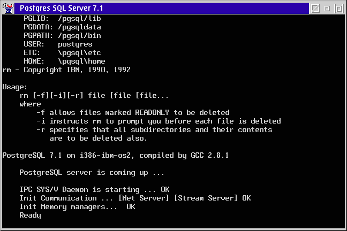
Task: Click the "[Stream Server]" text
Action: click(x=206, y=198)
